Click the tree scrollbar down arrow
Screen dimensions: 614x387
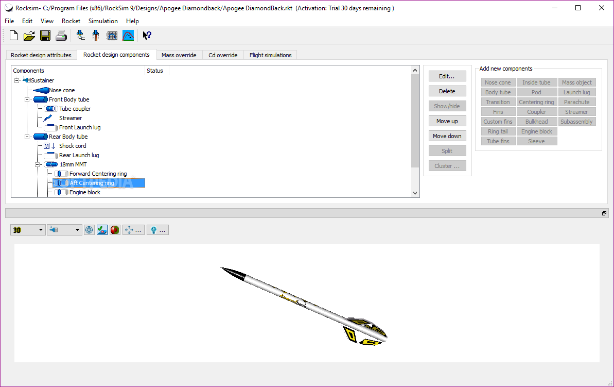(x=415, y=193)
